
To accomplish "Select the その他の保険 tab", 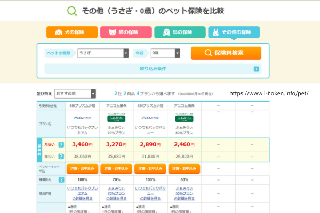I will click(234, 32).
